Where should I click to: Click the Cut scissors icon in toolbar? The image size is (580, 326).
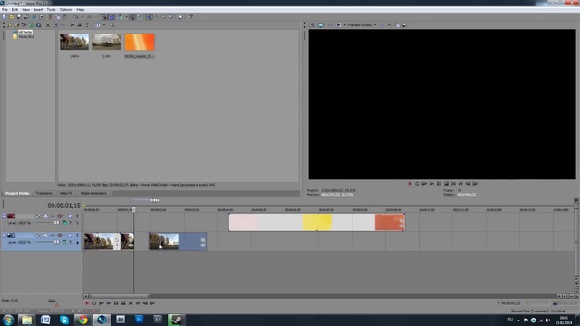pos(50,17)
